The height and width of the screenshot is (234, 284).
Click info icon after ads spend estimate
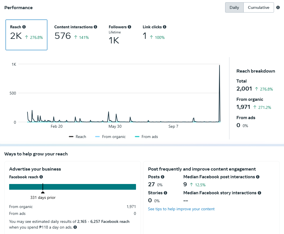tap(75, 227)
